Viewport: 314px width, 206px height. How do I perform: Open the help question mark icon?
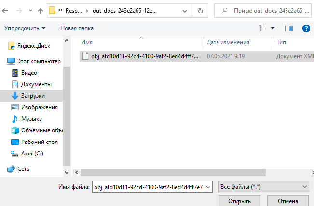[306, 28]
